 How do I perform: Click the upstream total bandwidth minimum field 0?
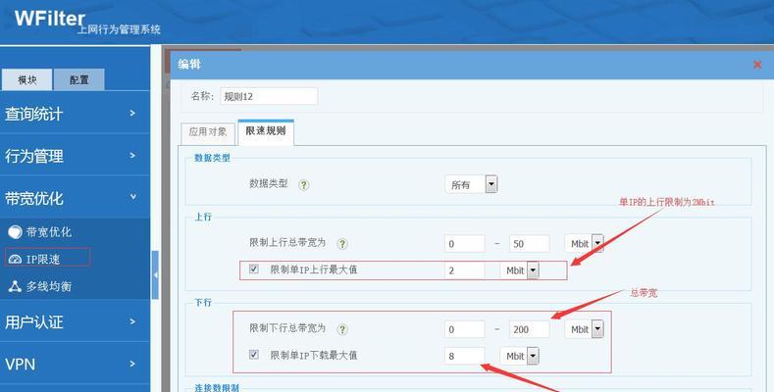coord(465,244)
